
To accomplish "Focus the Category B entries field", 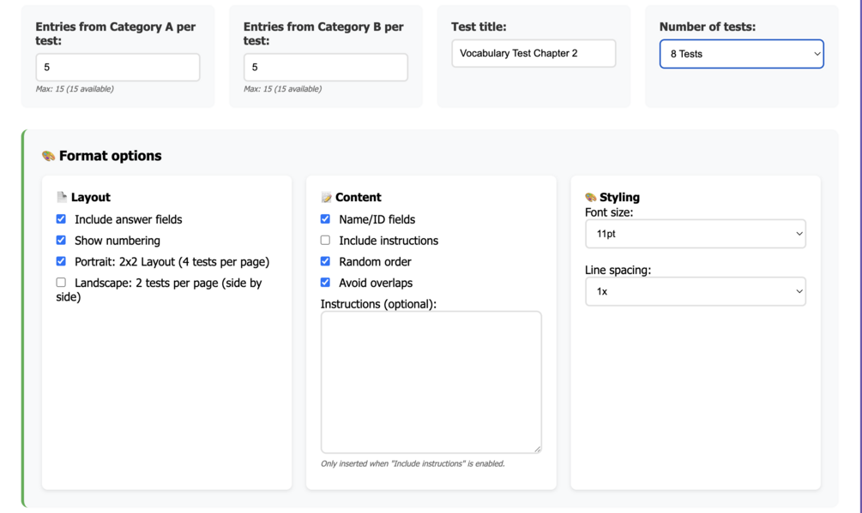I will pos(325,67).
